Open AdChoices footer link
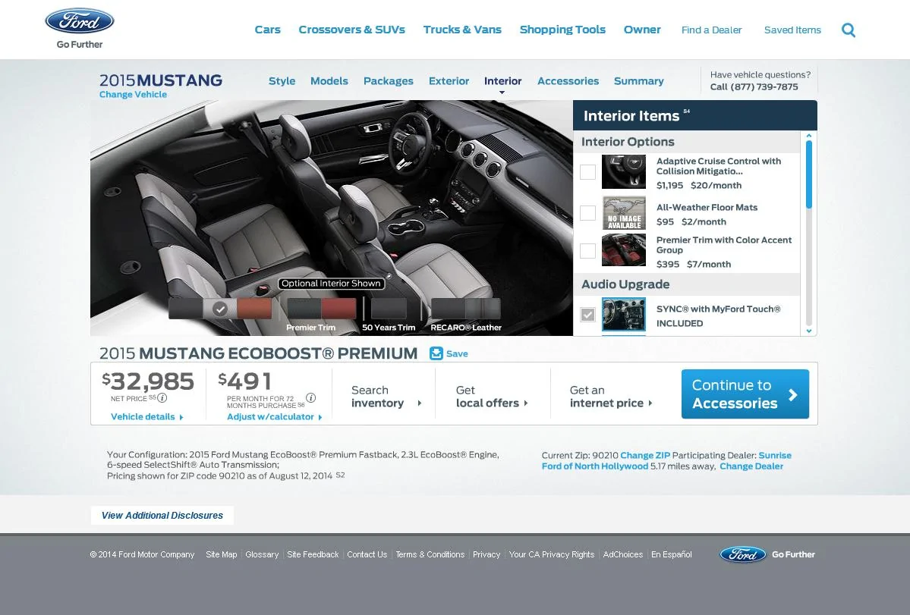Viewport: 910px width, 615px height. [x=622, y=555]
